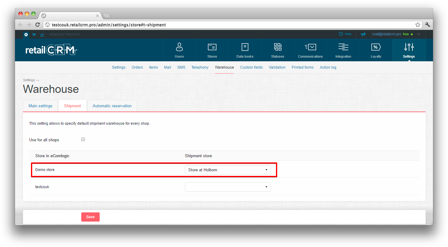Reload the page with the refresh icon
This screenshot has height=247, width=448.
(37, 25)
